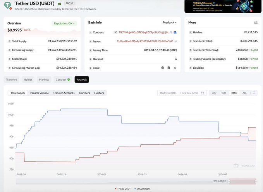Click the SC smart contract badge
This screenshot has height=192, width=263.
[115, 33]
